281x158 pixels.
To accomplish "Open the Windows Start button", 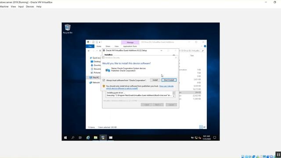I will point(65,137).
